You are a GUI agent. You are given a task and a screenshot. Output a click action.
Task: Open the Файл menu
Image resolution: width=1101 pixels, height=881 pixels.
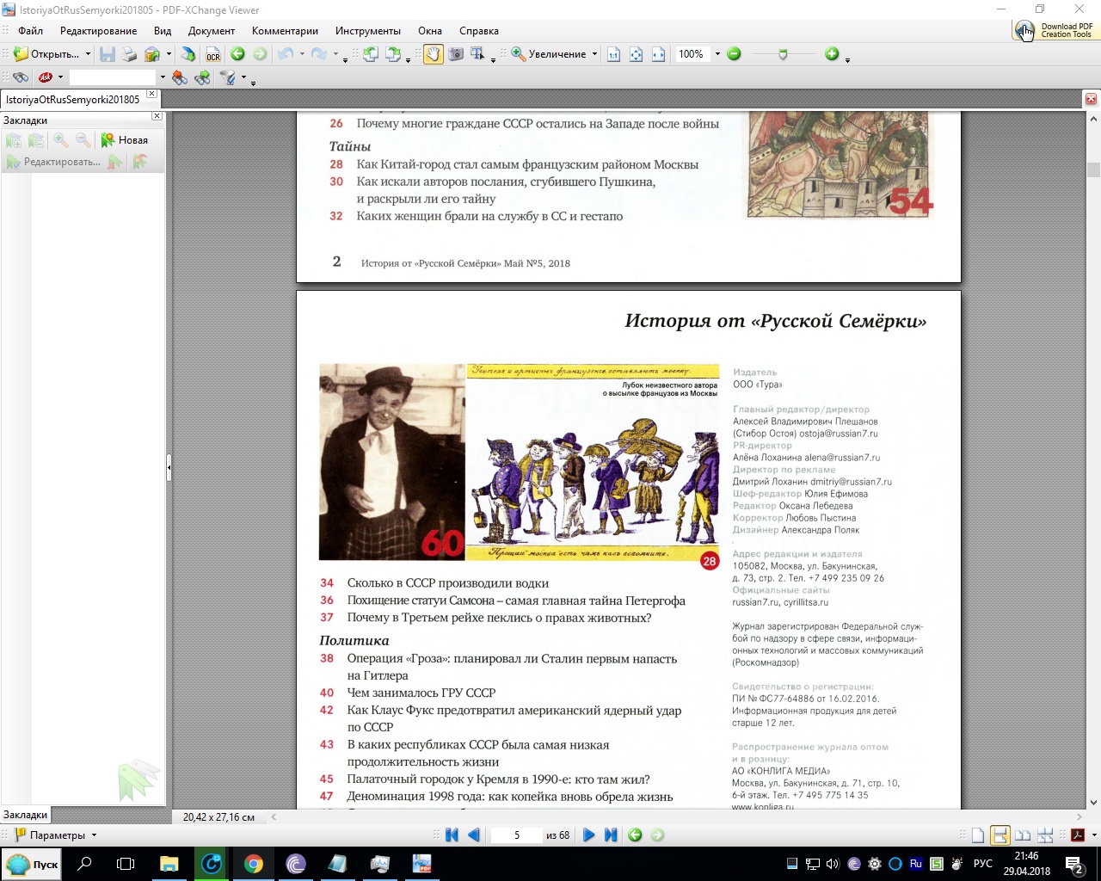30,31
